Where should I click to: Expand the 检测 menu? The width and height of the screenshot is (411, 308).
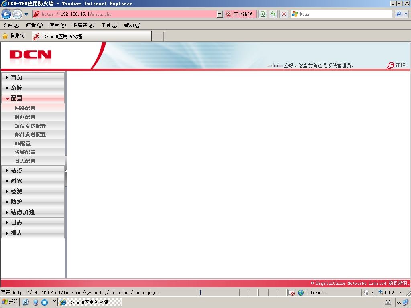click(33, 191)
